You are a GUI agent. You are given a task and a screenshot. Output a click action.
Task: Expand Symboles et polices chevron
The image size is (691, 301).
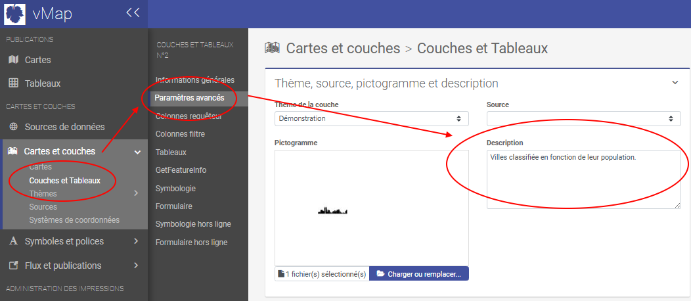136,241
